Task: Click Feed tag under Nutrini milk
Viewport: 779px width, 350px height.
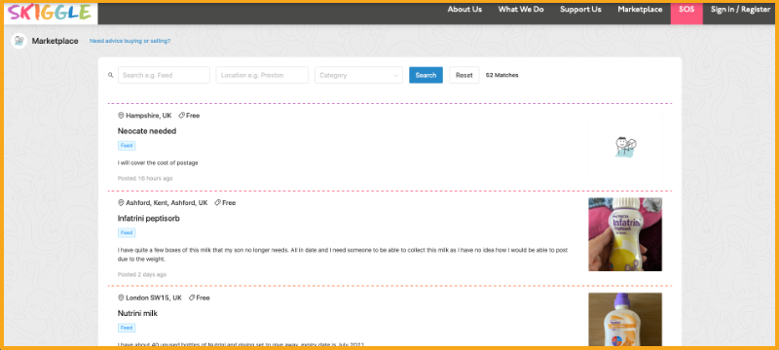Action: tap(127, 329)
